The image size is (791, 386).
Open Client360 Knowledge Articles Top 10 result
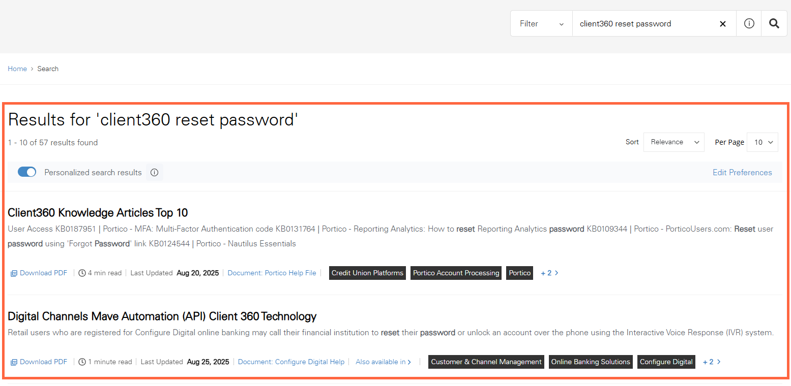tap(98, 212)
